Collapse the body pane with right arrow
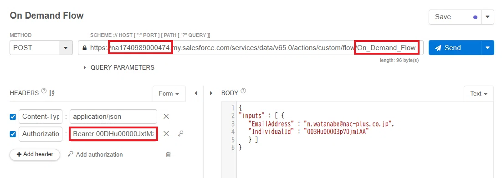 [x=211, y=93]
